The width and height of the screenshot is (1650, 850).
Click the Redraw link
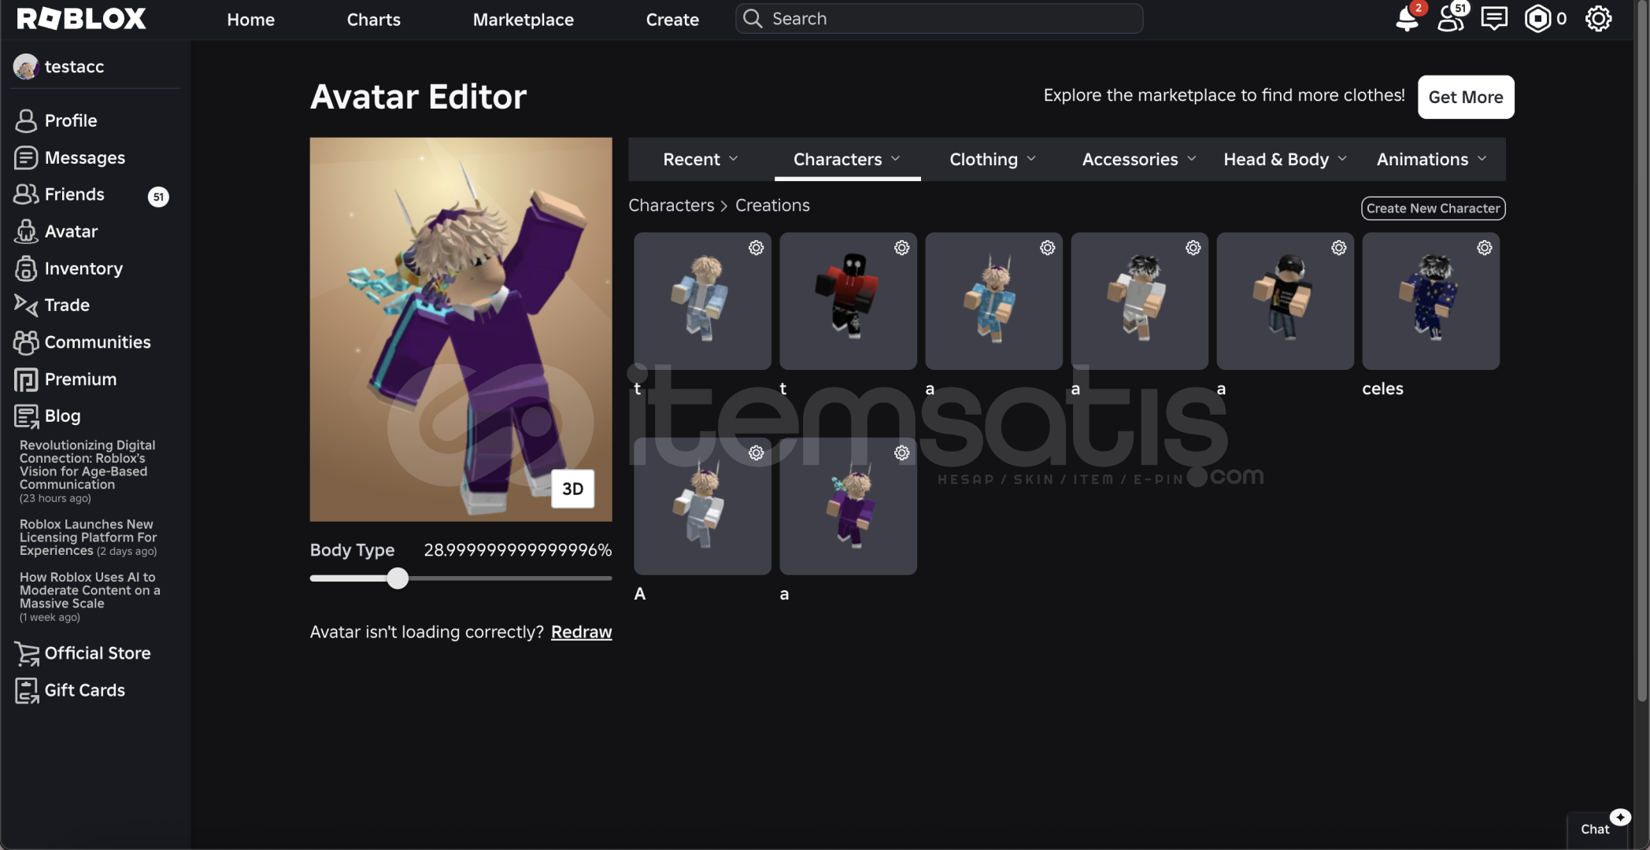coord(581,632)
